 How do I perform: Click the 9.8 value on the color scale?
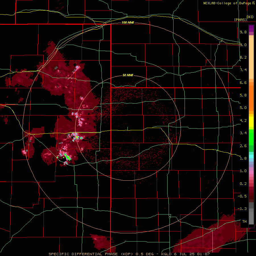[x=243, y=32]
